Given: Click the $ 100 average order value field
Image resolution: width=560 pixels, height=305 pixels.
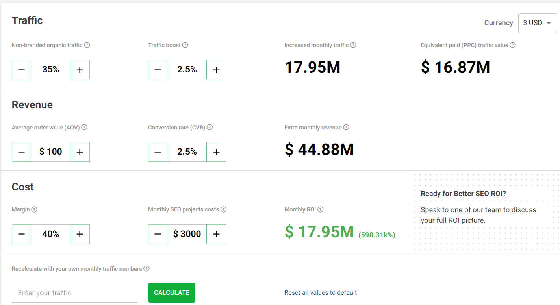Looking at the screenshot, I should coord(51,152).
